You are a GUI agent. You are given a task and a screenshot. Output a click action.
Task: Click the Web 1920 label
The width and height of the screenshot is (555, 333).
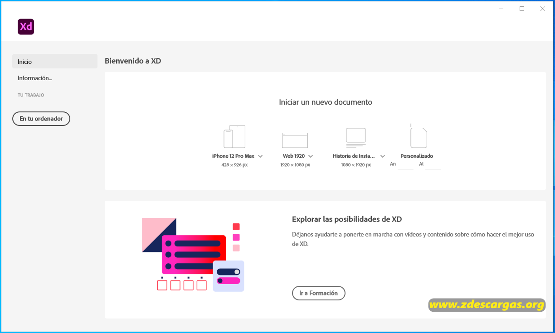294,156
